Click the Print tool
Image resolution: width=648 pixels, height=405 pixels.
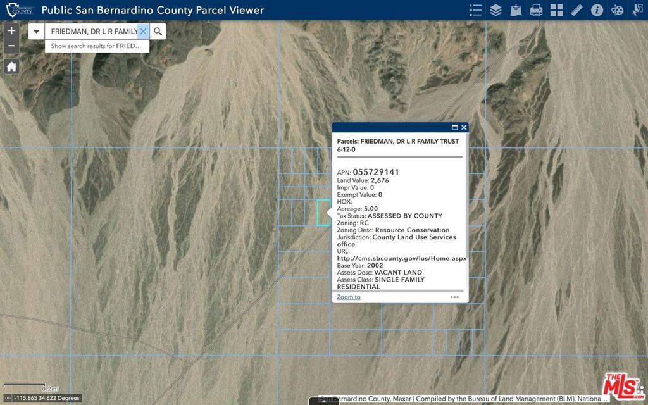point(536,10)
